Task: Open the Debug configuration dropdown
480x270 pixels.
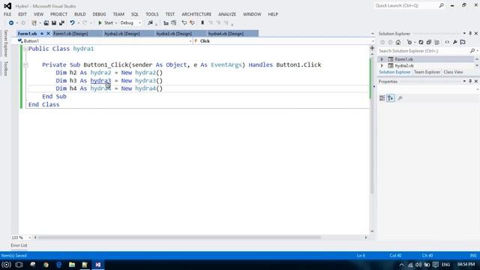Action: (x=139, y=23)
